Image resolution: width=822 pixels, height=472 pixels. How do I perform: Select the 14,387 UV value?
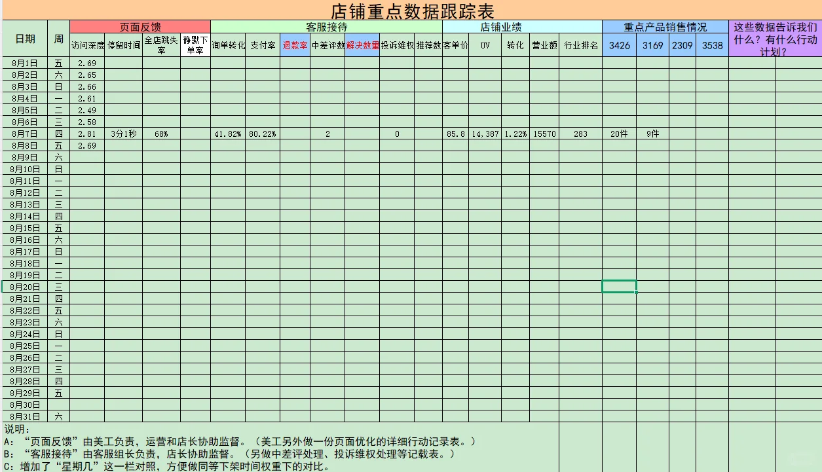485,134
